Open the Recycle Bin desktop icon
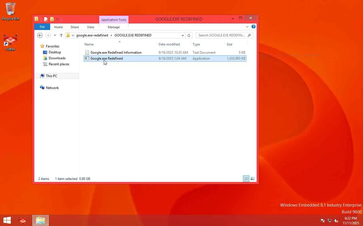The width and height of the screenshot is (363, 226). tap(10, 11)
